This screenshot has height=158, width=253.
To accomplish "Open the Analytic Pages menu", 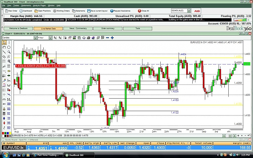I will pyautogui.click(x=39, y=6).
